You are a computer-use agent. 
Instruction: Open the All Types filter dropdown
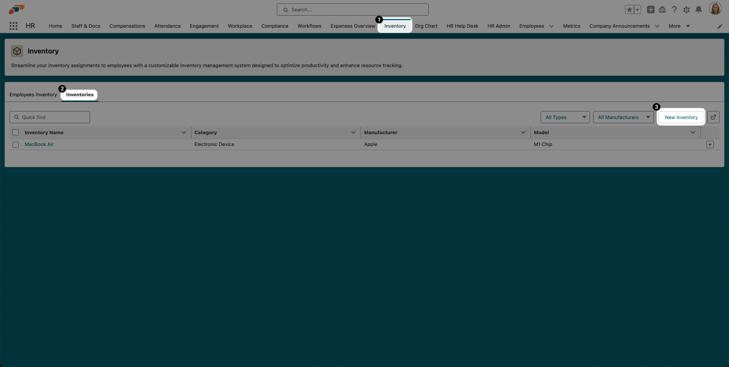tap(565, 117)
